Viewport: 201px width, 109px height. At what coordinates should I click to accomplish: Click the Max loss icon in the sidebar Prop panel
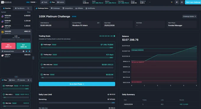4,103
